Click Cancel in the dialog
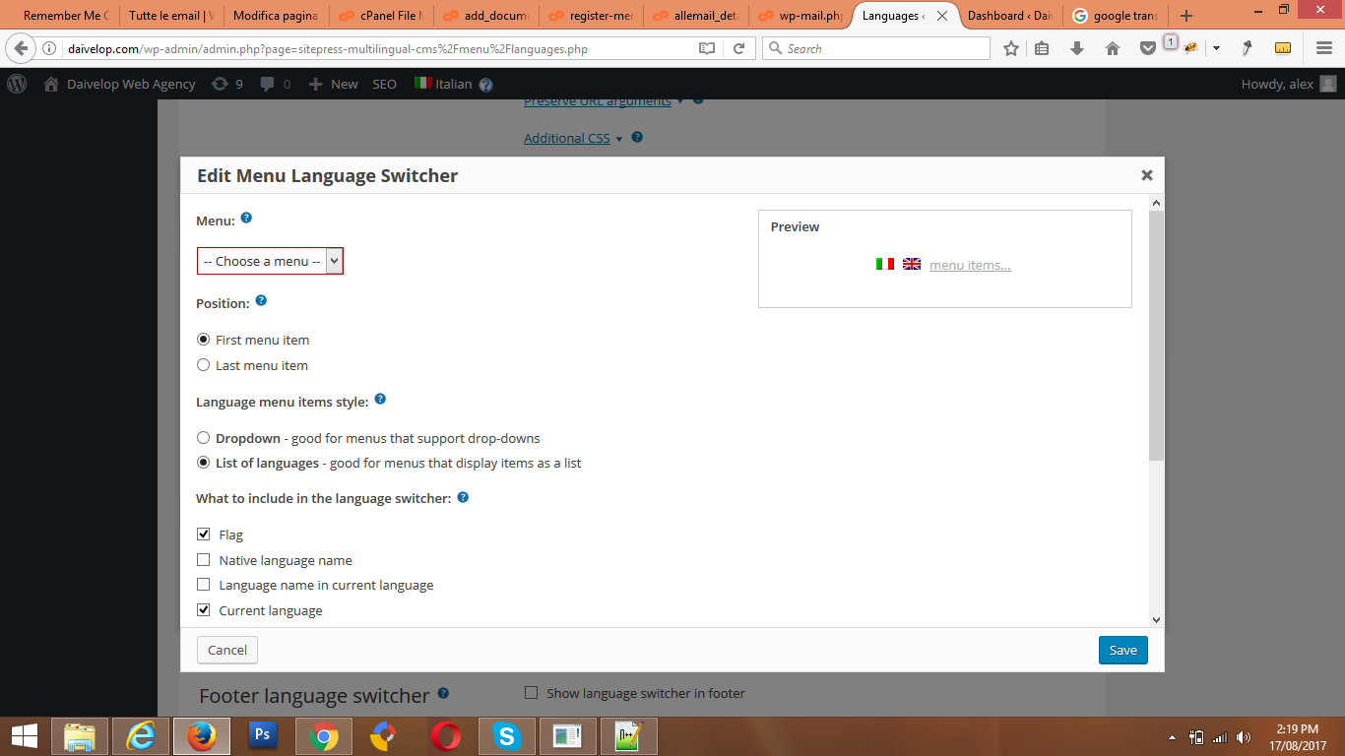Image resolution: width=1345 pixels, height=756 pixels. tap(227, 650)
